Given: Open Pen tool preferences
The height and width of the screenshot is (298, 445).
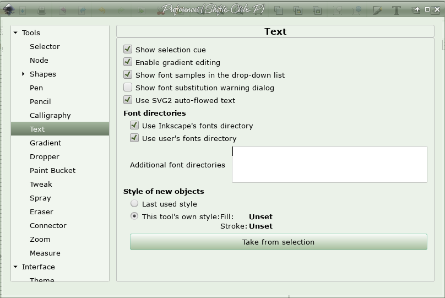Looking at the screenshot, I should click(x=36, y=88).
